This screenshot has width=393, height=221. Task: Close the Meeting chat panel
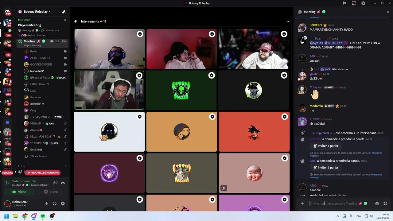(x=388, y=12)
